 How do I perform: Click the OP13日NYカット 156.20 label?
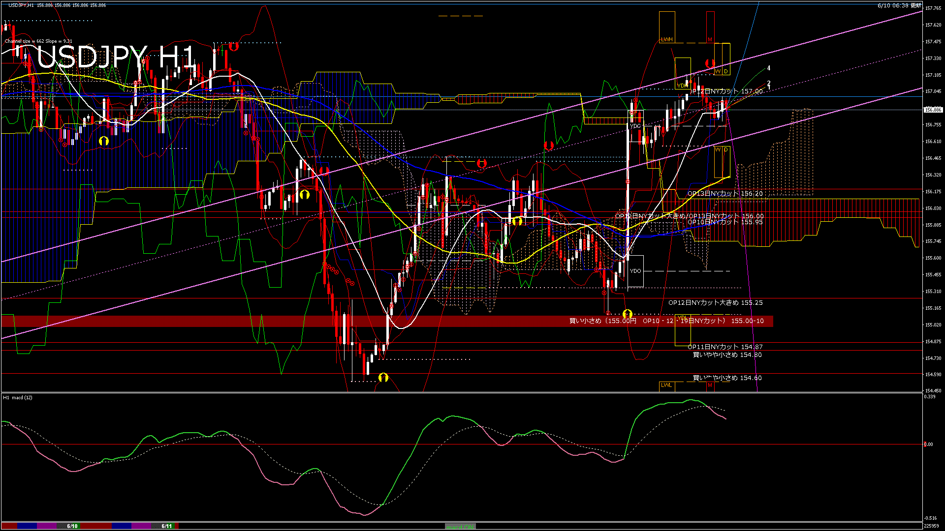click(x=724, y=194)
